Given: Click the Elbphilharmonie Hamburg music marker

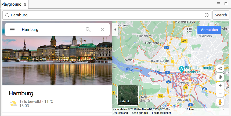Looking at the screenshot, I should (182, 69).
